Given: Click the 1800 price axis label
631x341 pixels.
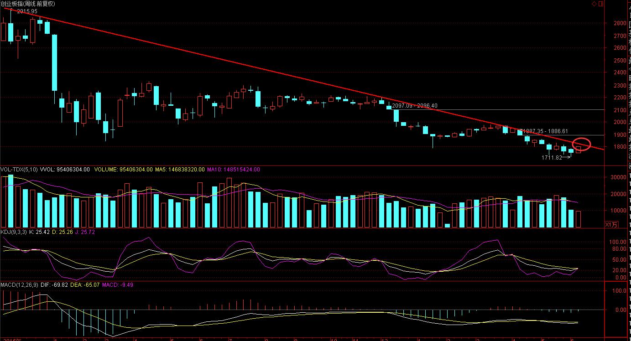Looking at the screenshot, I should tap(620, 147).
